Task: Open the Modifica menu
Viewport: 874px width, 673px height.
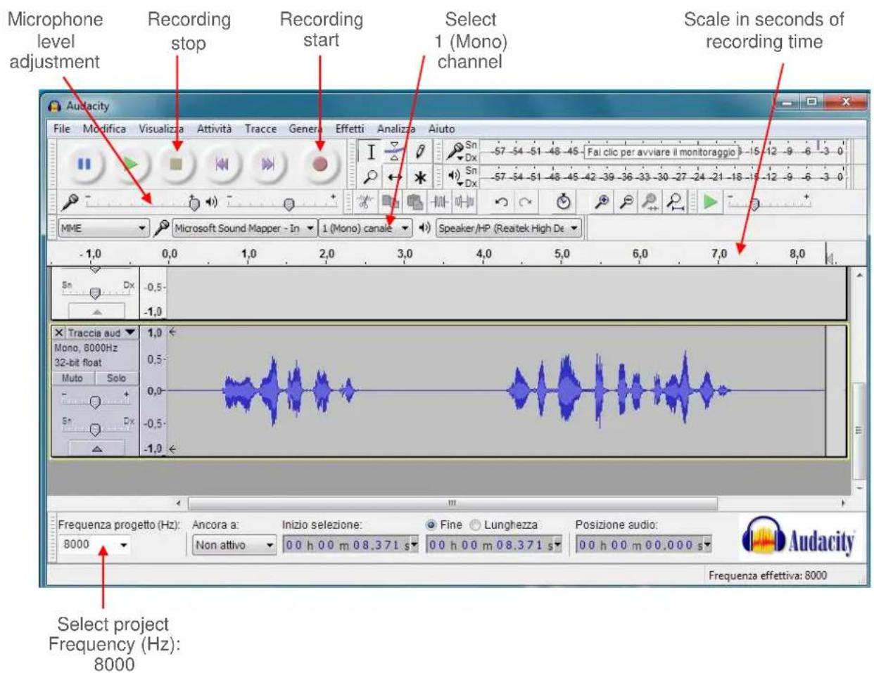Action: (x=104, y=129)
